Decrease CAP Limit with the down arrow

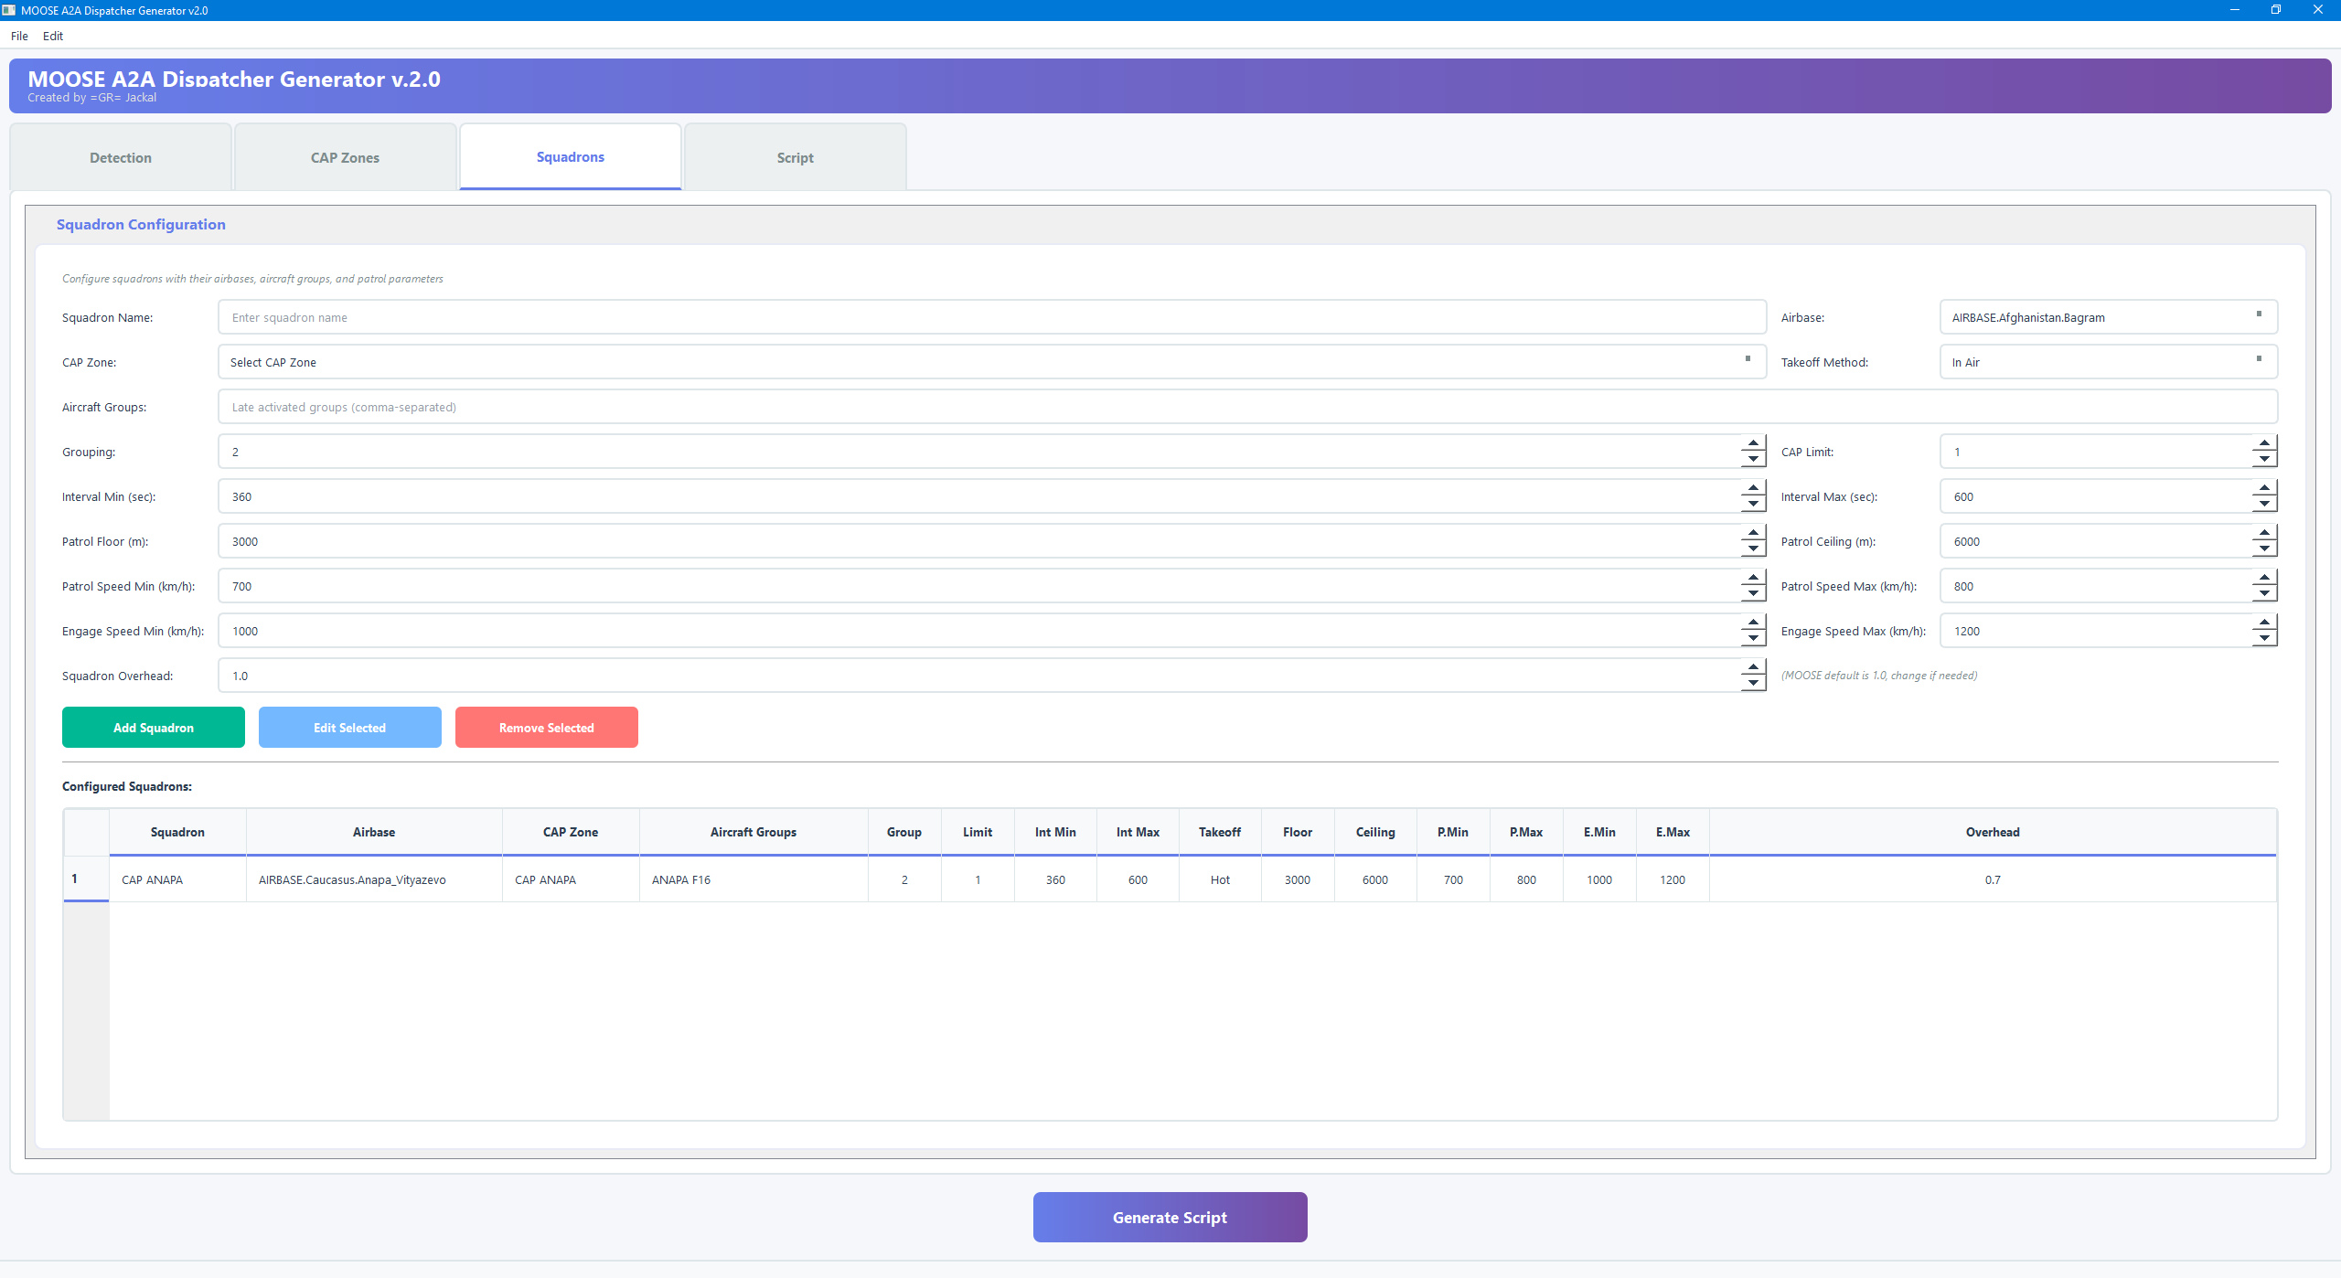(2264, 457)
